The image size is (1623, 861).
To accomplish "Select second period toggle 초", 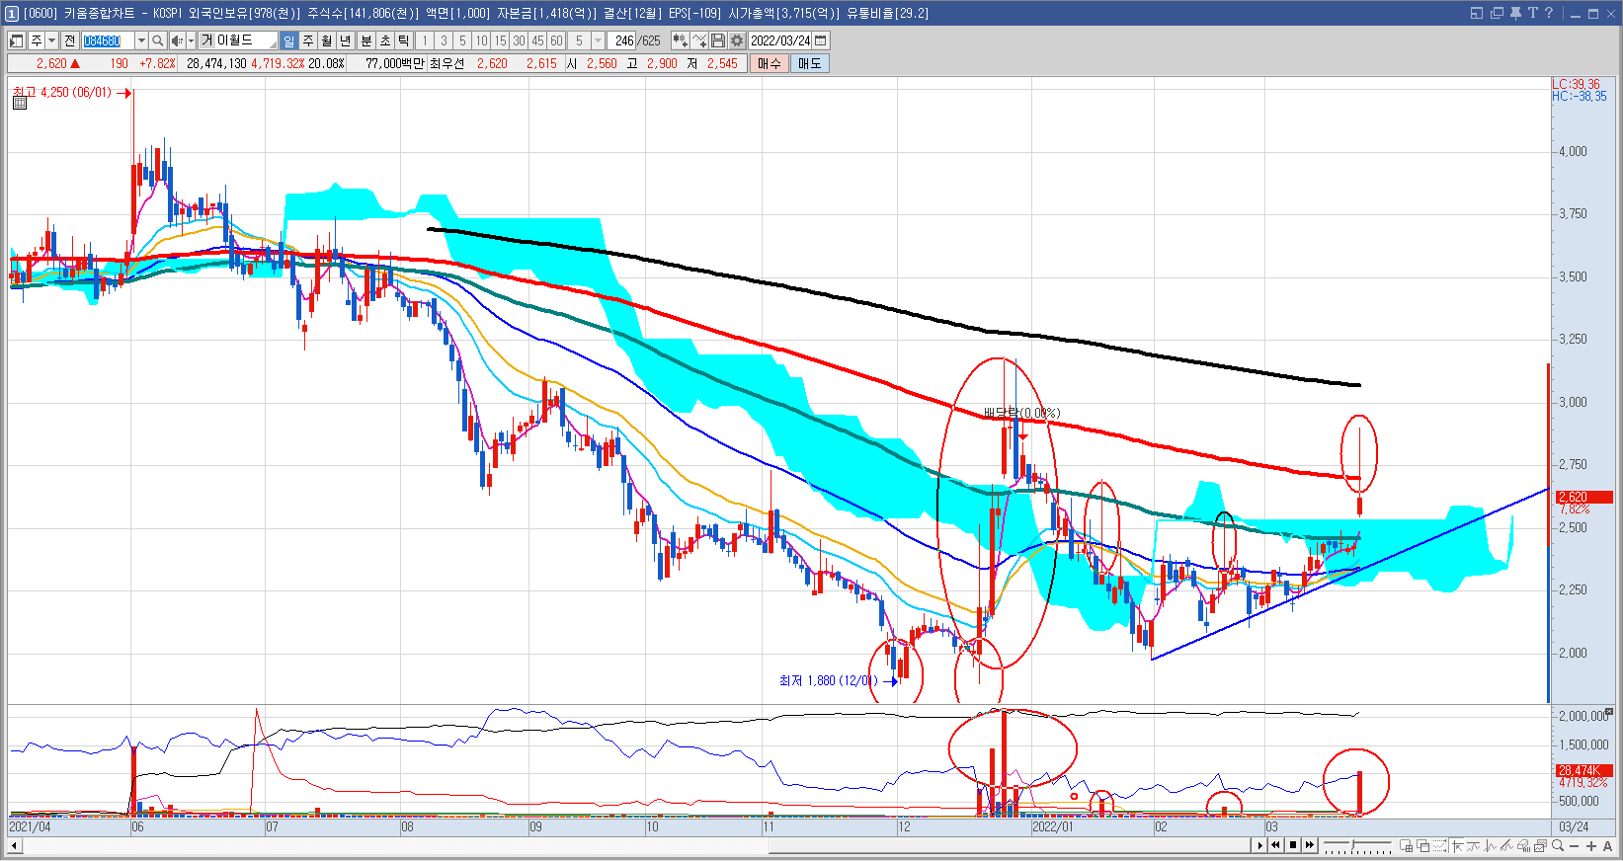I will pos(384,40).
